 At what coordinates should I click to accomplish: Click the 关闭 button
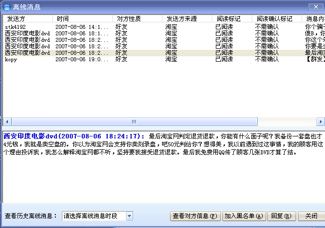click(x=311, y=216)
